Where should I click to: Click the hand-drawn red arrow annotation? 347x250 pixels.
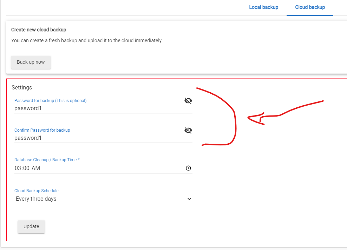[x=286, y=112]
